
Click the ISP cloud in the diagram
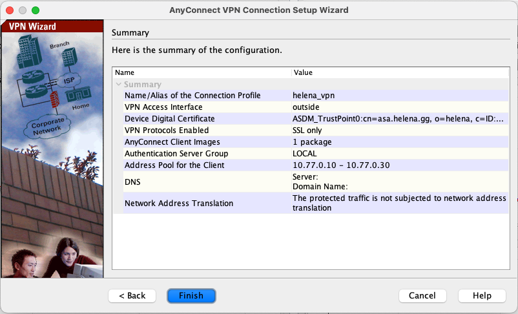point(69,81)
